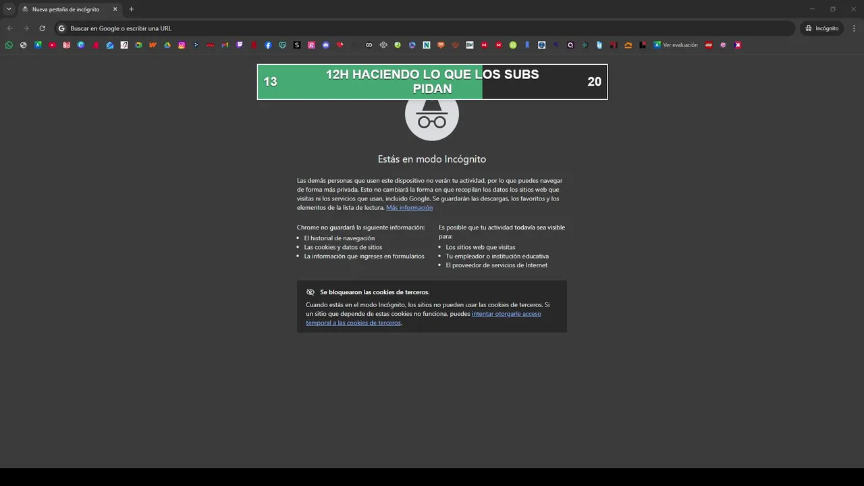Open the Twitch bookmark

tap(240, 45)
